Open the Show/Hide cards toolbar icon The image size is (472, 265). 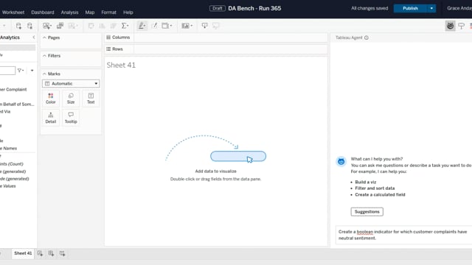pos(187,26)
